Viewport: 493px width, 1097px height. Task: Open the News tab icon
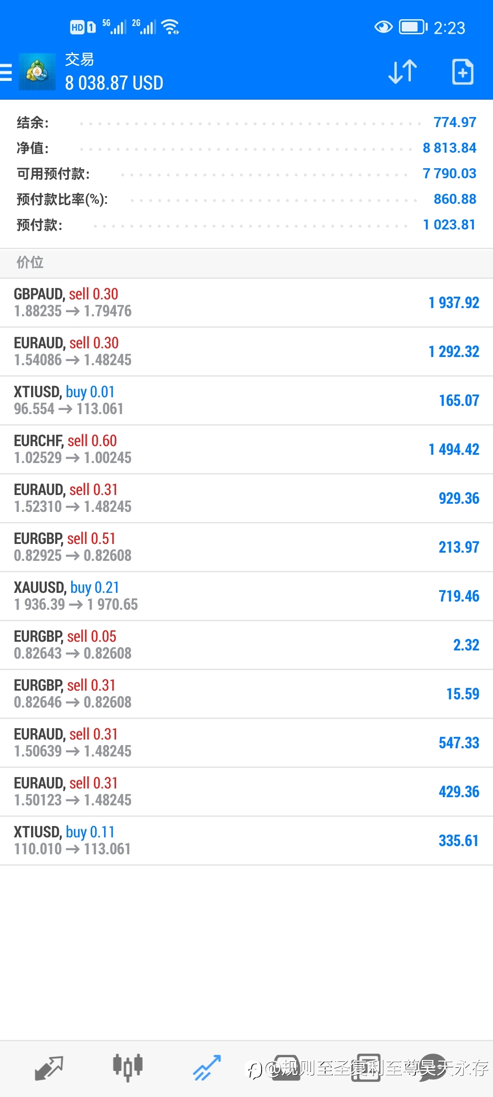366,1069
